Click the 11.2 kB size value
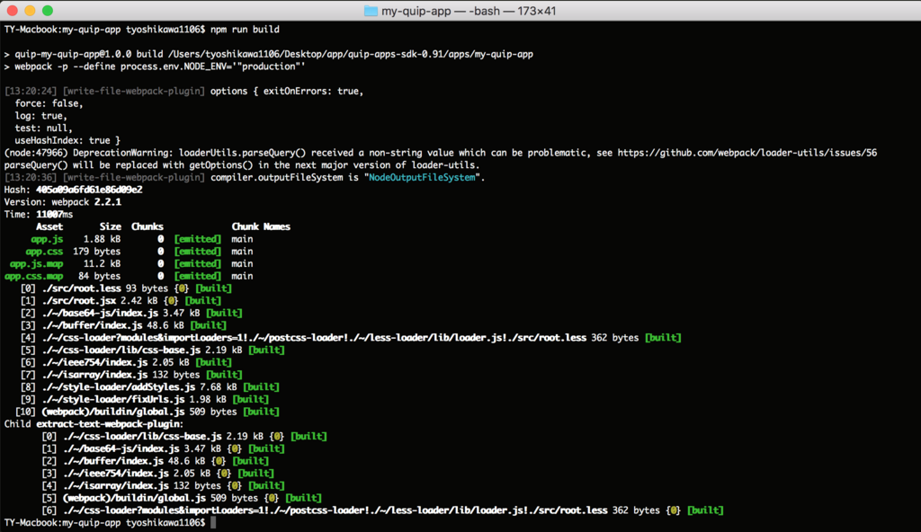The width and height of the screenshot is (921, 532). tap(102, 263)
